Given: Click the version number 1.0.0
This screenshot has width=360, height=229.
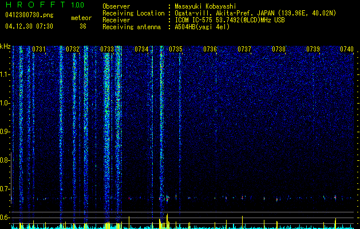Looking at the screenshot, I should point(78,5).
